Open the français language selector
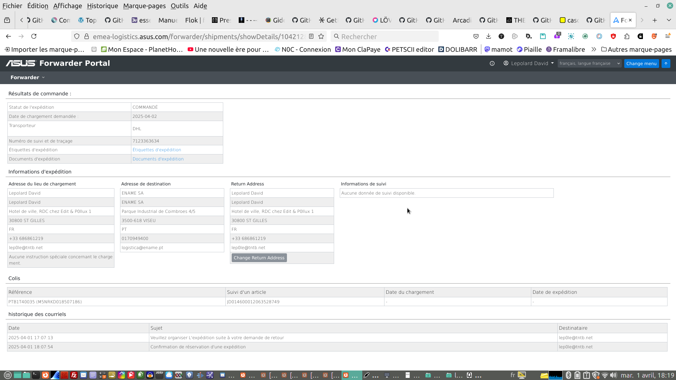The image size is (676, 380). pyautogui.click(x=589, y=63)
